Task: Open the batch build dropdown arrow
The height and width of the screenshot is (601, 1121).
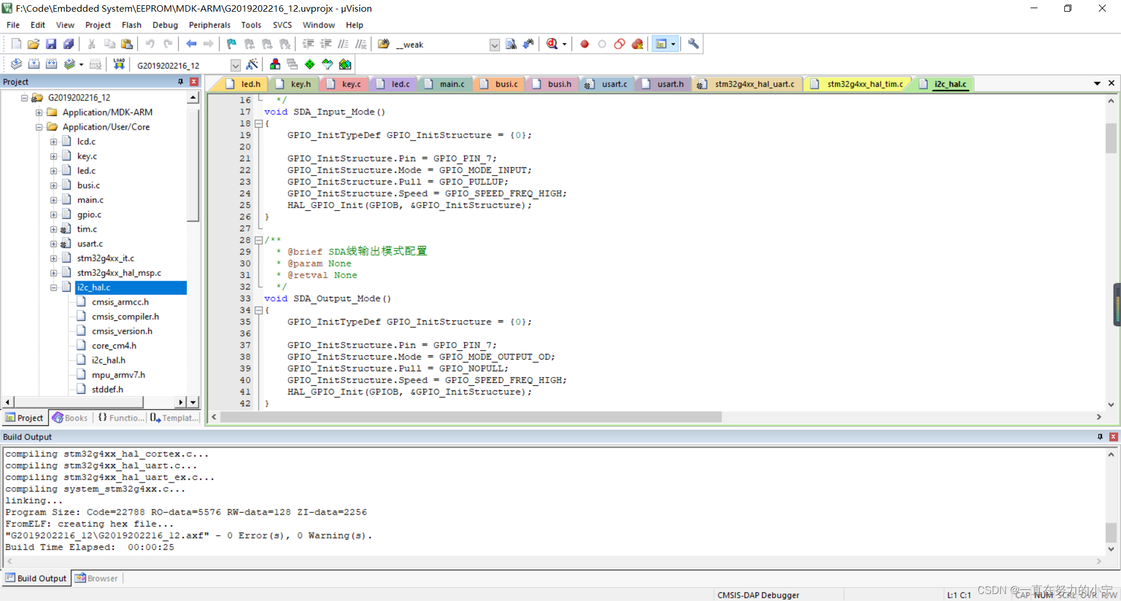Action: 81,65
